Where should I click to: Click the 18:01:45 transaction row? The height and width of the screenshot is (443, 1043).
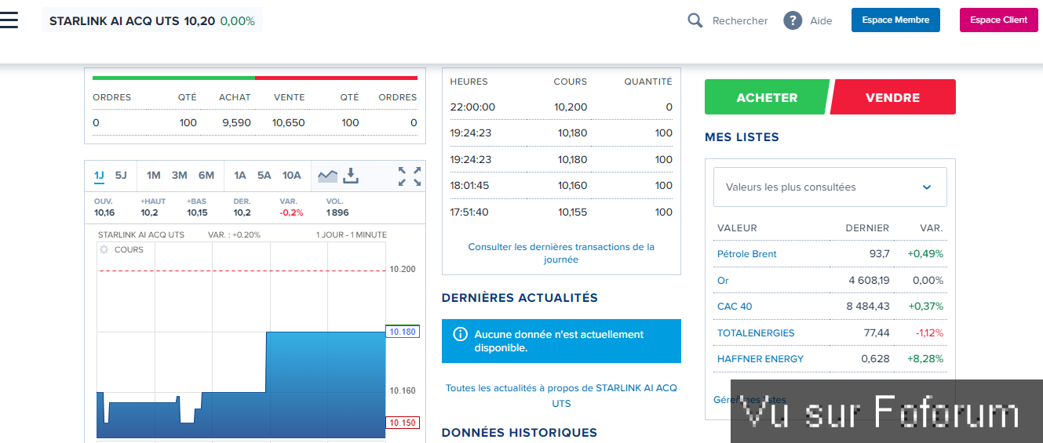[561, 186]
